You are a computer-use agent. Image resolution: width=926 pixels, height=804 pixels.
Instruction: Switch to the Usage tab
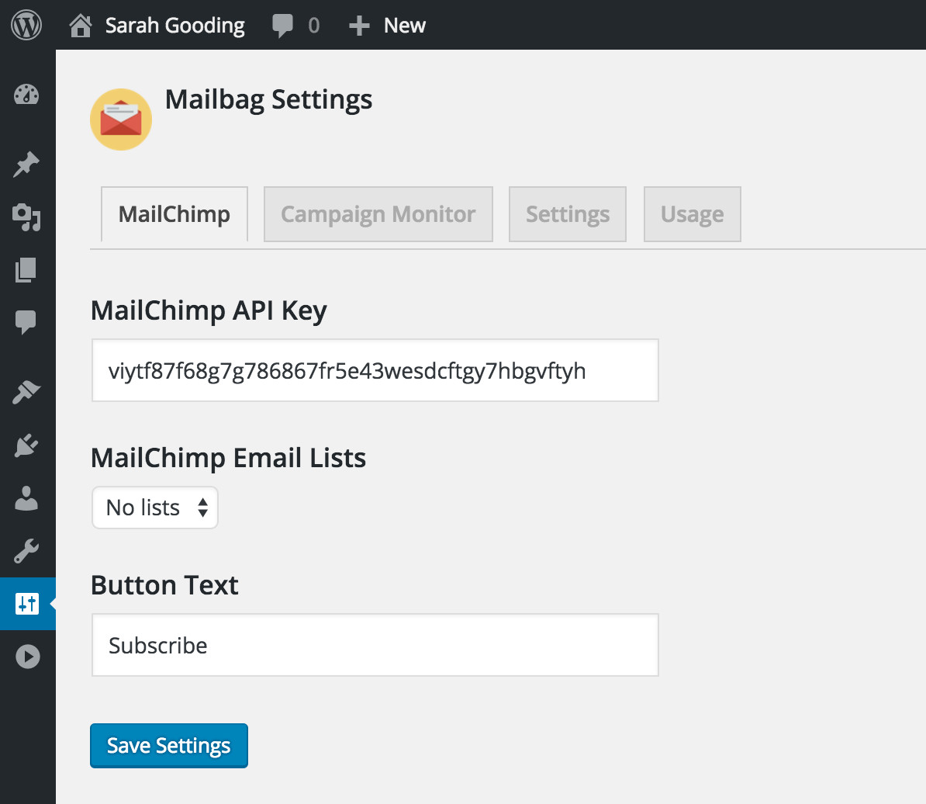pos(692,214)
